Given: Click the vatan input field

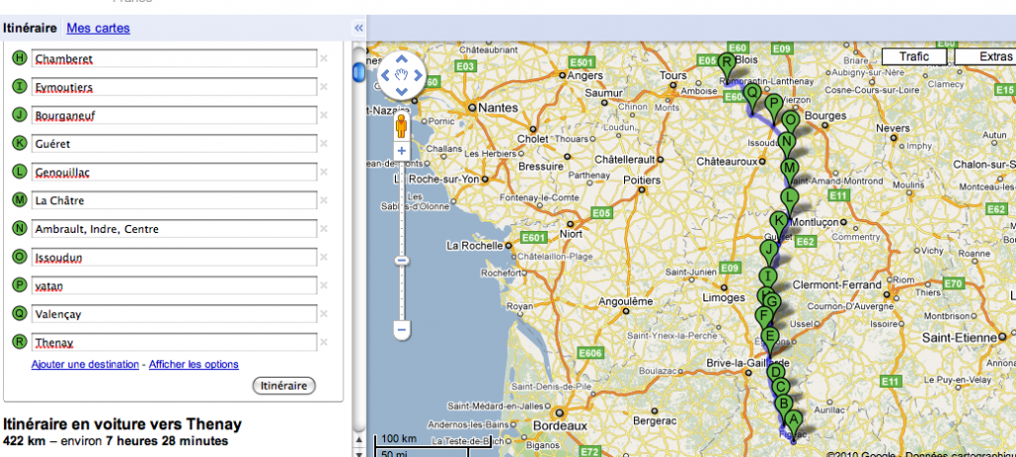Looking at the screenshot, I should (174, 286).
